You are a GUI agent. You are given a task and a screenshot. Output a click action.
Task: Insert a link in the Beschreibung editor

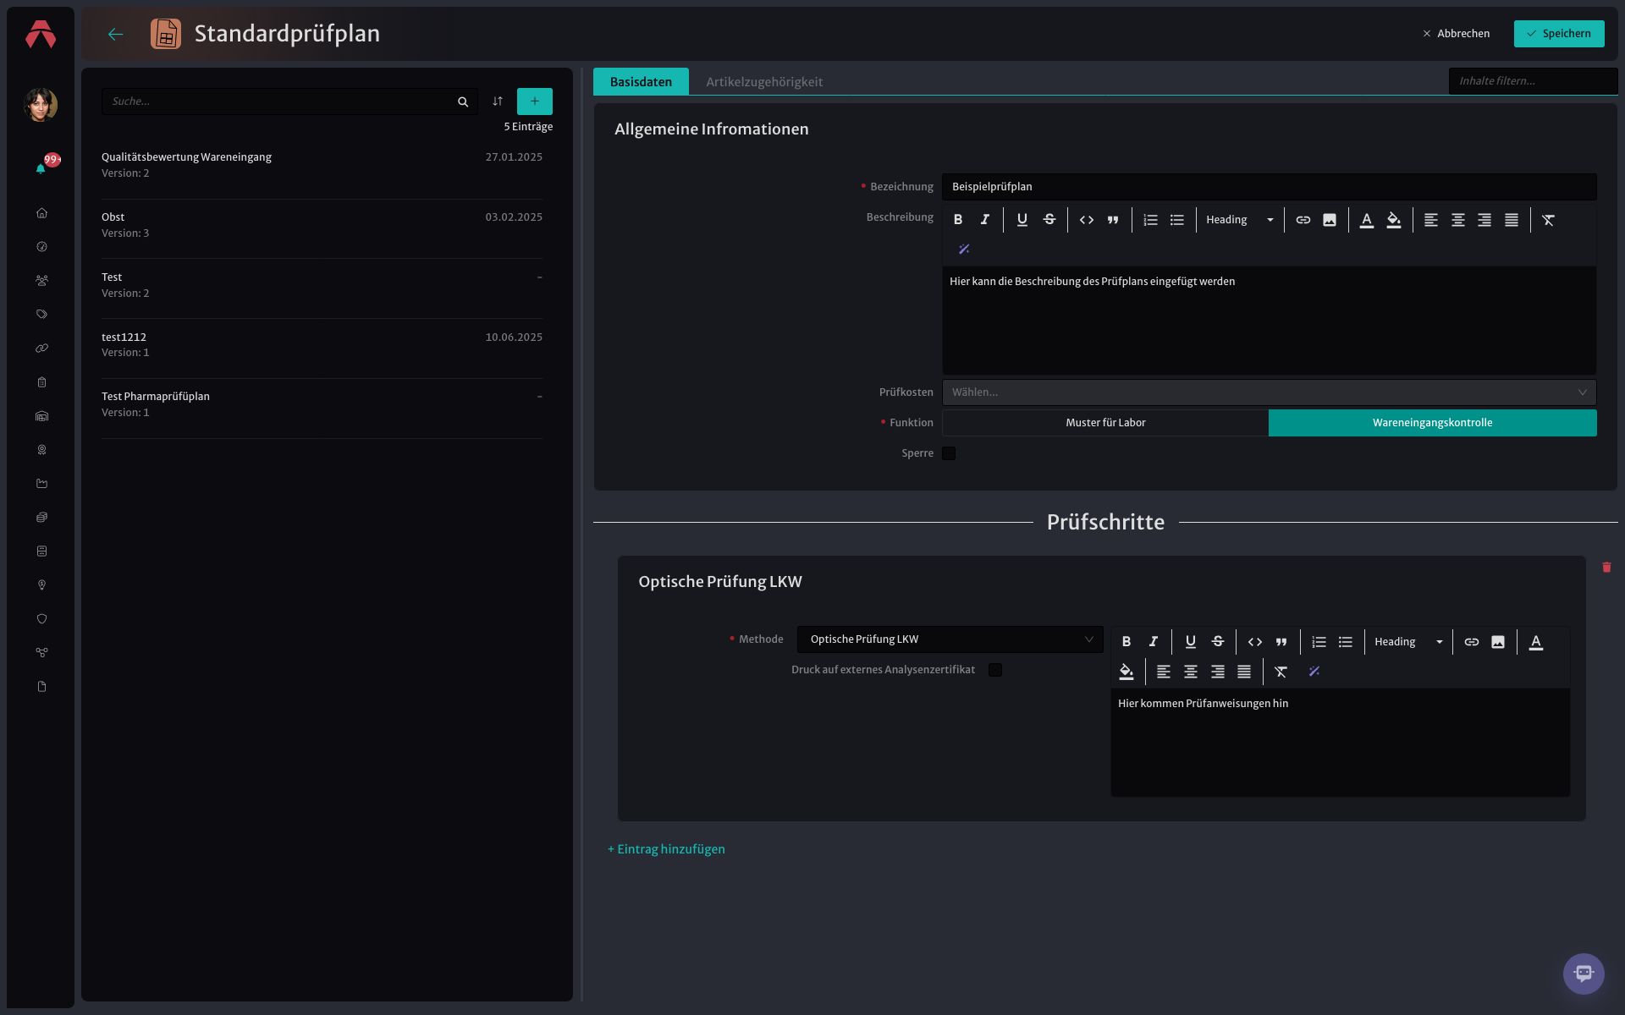coord(1303,220)
